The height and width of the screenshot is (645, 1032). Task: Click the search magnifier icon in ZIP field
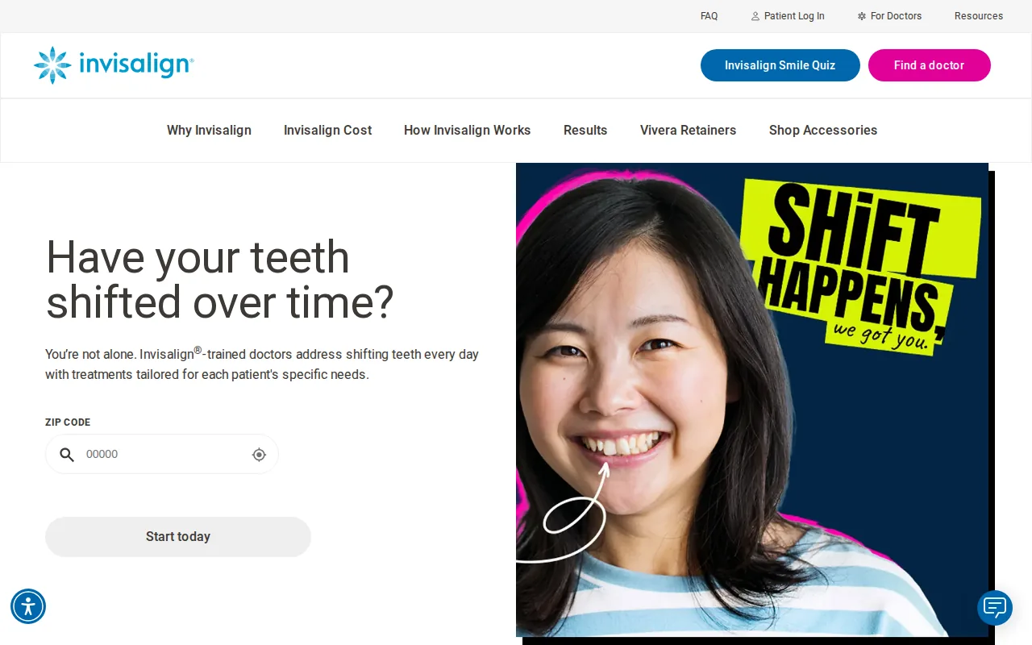click(x=67, y=455)
